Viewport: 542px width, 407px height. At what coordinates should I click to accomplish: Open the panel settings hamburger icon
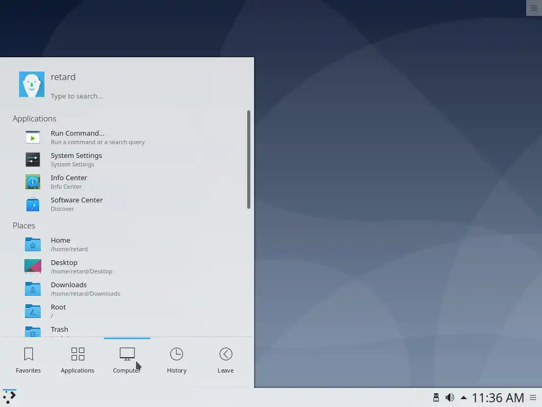coord(534,397)
